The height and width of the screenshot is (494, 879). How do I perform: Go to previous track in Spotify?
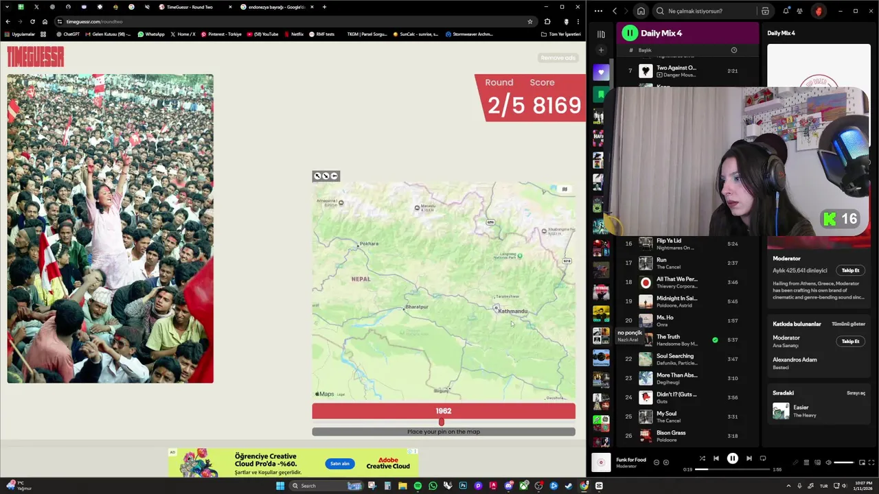pos(716,458)
